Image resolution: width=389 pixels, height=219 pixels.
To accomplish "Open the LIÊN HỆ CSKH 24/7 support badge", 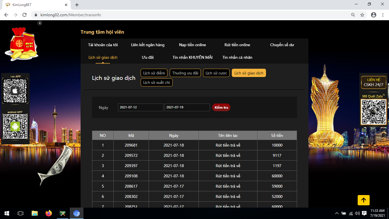I will coord(374,82).
